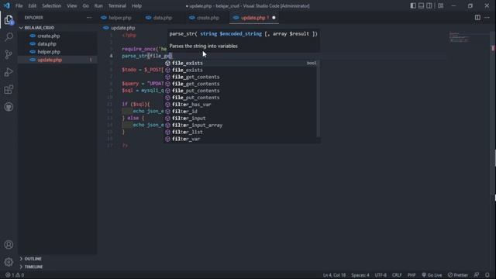Open the notifications bell icon

pos(487,275)
